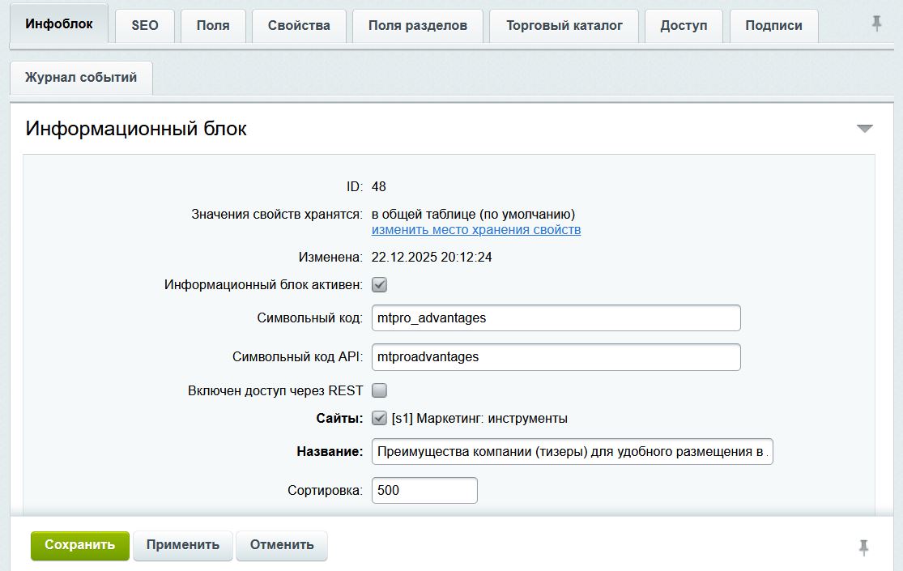Collapse the Информационный блок section arrow
Image resolution: width=903 pixels, height=571 pixels.
[865, 129]
